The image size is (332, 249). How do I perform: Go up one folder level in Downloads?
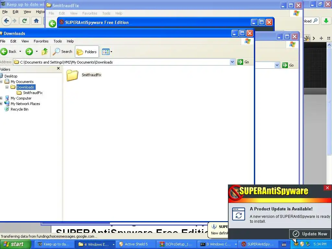(x=45, y=52)
